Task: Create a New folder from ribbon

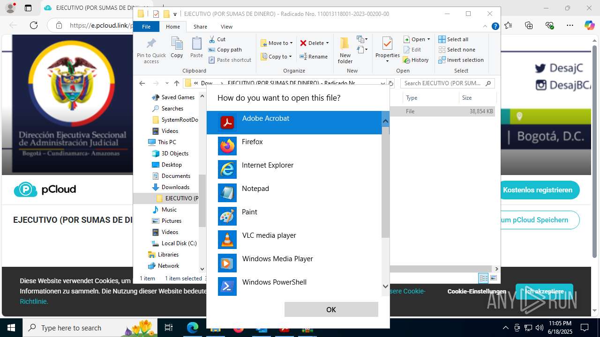Action: 345,50
